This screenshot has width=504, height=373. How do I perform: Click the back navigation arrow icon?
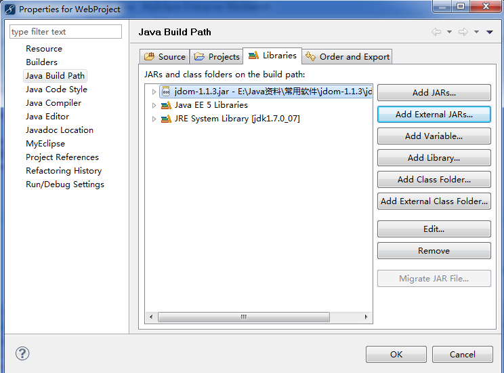coord(436,32)
